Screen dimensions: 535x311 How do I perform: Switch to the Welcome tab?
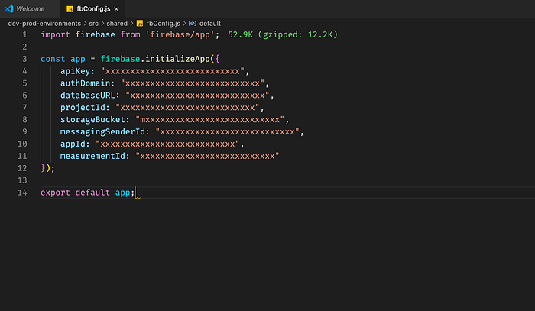pos(31,9)
